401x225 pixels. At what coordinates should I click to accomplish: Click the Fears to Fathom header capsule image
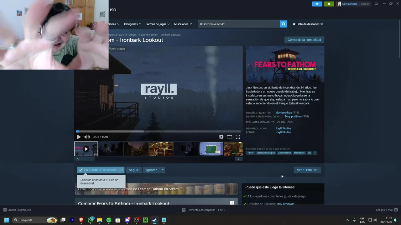(x=285, y=64)
